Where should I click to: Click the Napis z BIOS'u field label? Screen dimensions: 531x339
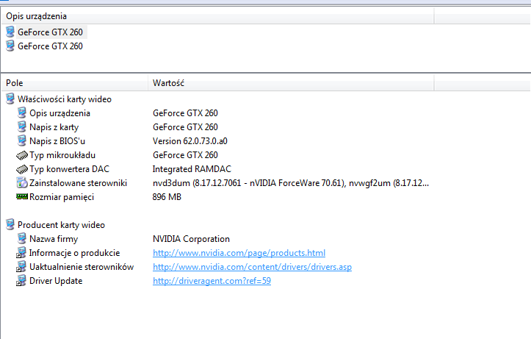point(57,141)
